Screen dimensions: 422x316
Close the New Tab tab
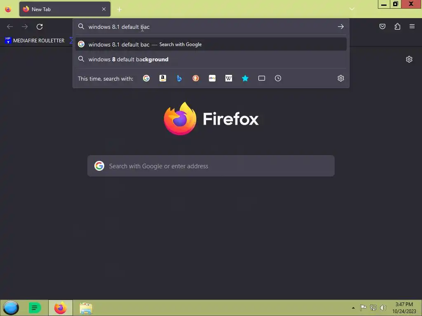tap(104, 9)
